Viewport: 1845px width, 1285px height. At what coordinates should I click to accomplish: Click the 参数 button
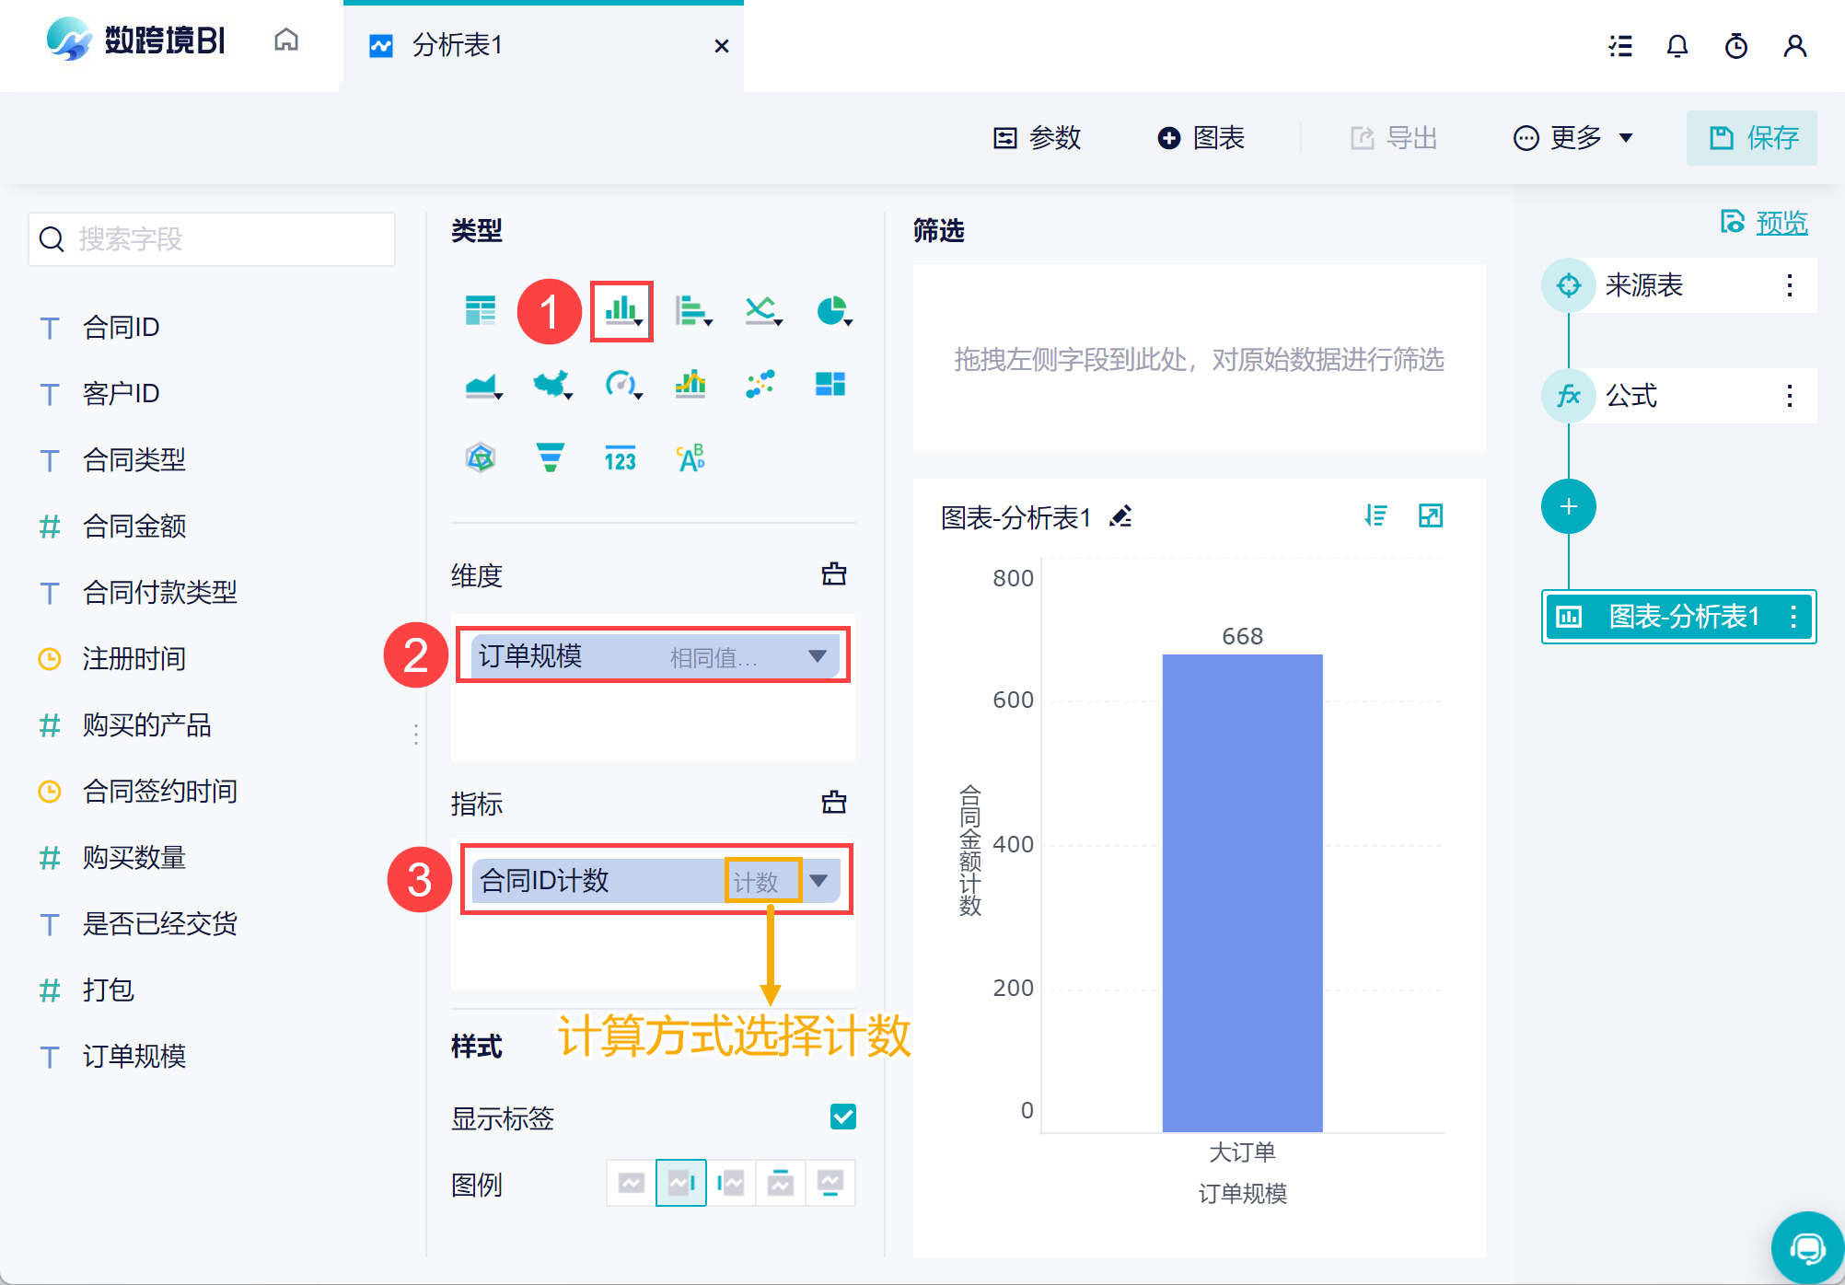1038,138
